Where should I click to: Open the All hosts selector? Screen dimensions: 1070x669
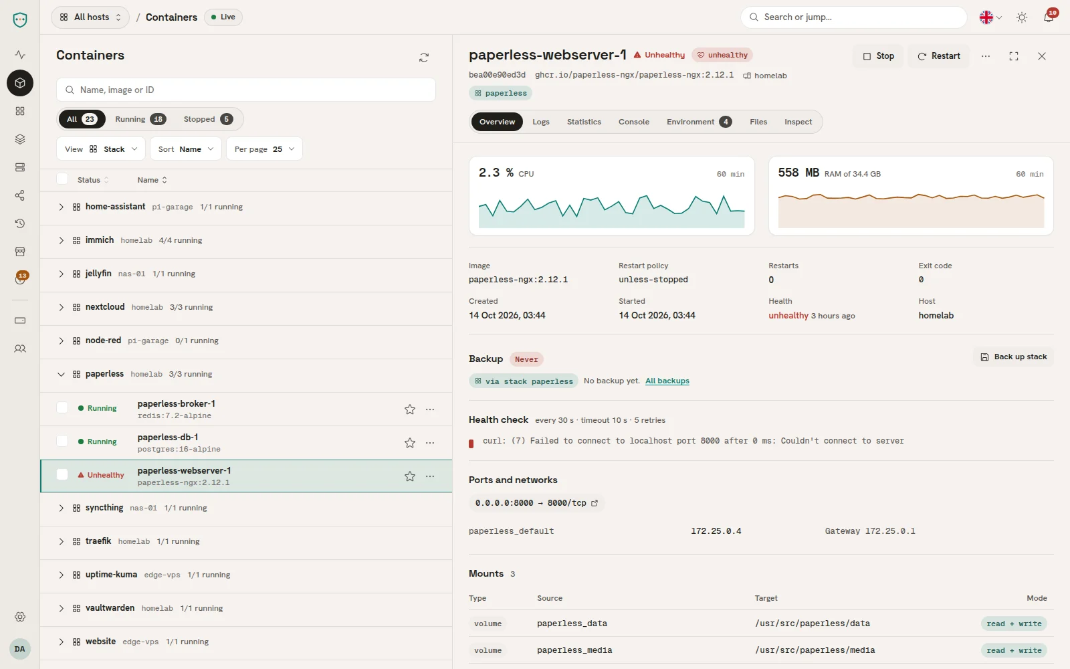pos(90,17)
